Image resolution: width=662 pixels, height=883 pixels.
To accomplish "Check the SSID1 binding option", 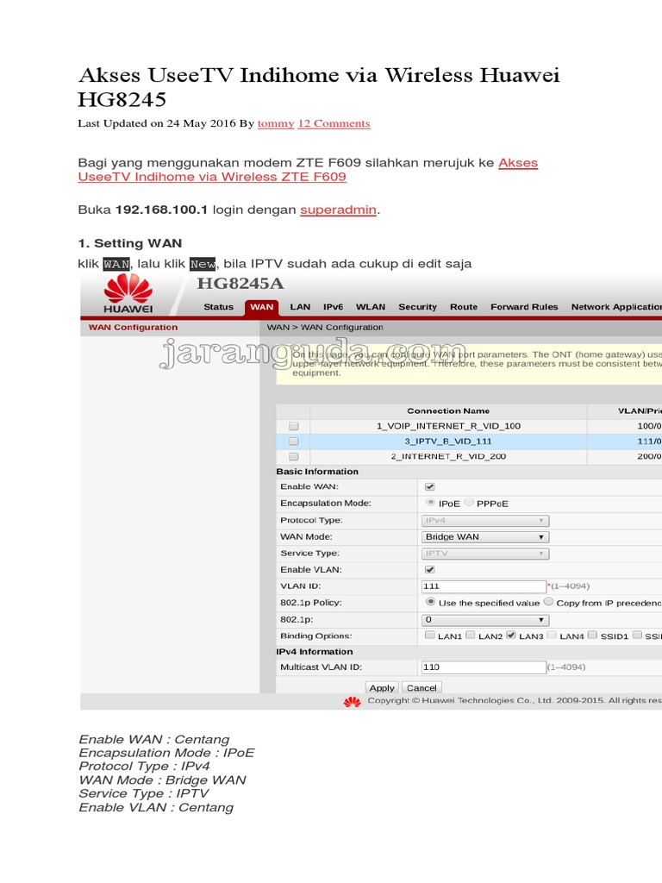I will pyautogui.click(x=592, y=636).
